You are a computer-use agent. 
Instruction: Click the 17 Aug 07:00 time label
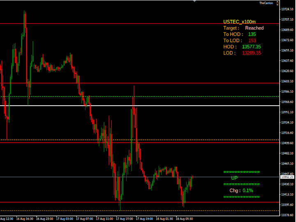(x=84, y=219)
